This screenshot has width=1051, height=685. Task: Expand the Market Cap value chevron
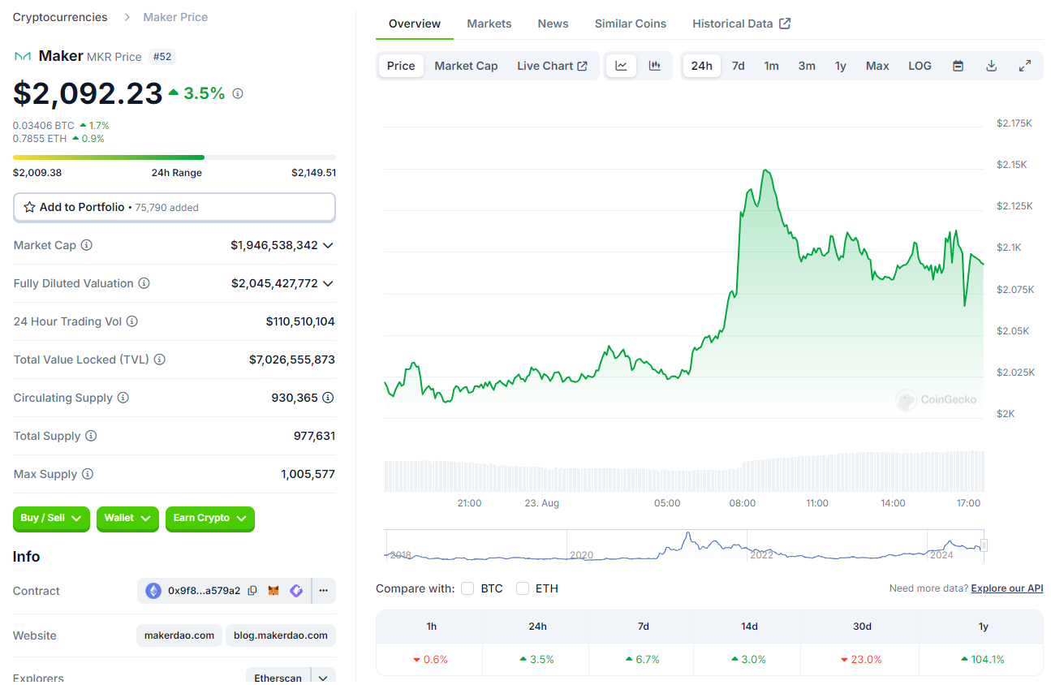click(328, 245)
